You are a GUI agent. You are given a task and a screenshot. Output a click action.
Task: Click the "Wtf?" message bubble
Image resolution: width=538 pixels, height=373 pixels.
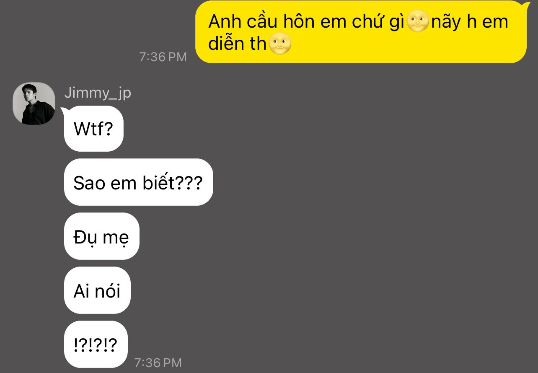tap(94, 129)
